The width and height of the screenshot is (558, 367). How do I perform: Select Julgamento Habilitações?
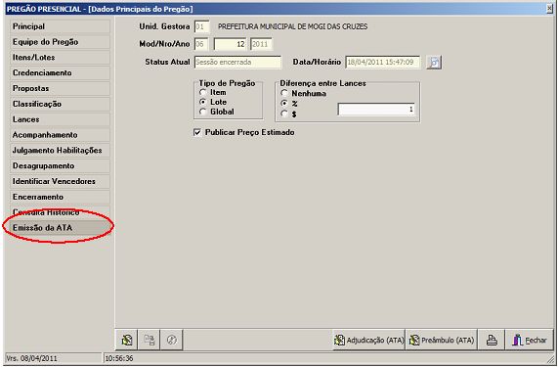pyautogui.click(x=59, y=151)
